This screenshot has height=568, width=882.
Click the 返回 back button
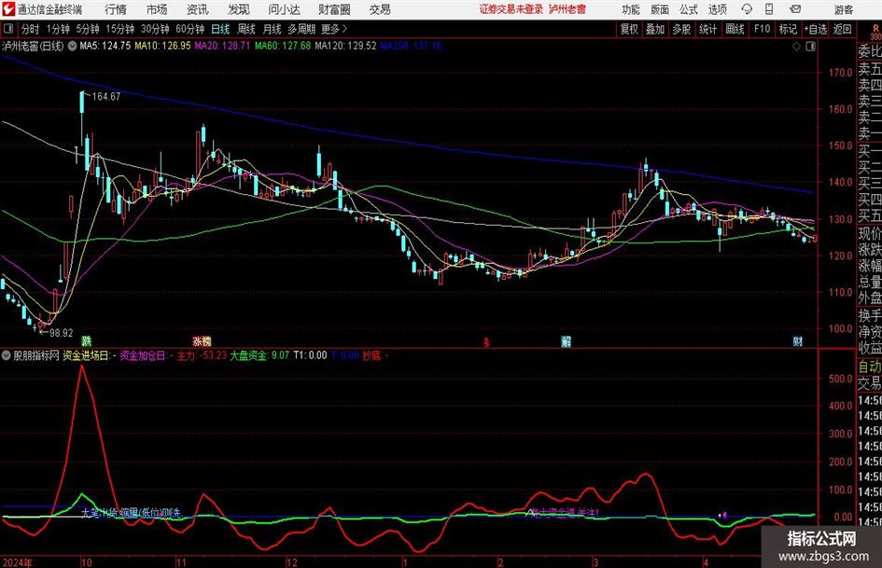tap(842, 29)
